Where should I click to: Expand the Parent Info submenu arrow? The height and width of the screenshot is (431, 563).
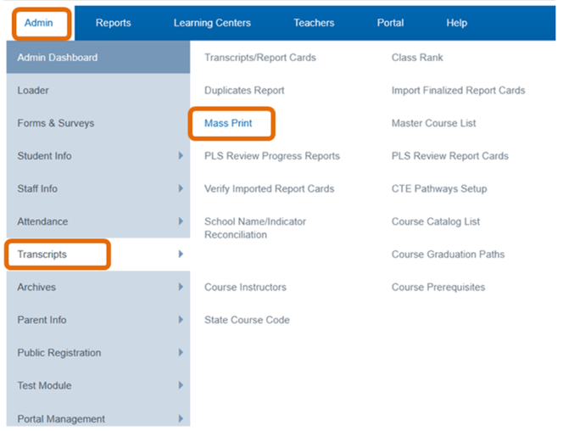click(x=181, y=320)
